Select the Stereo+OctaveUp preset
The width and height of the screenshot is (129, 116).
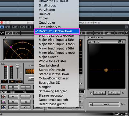57,70
